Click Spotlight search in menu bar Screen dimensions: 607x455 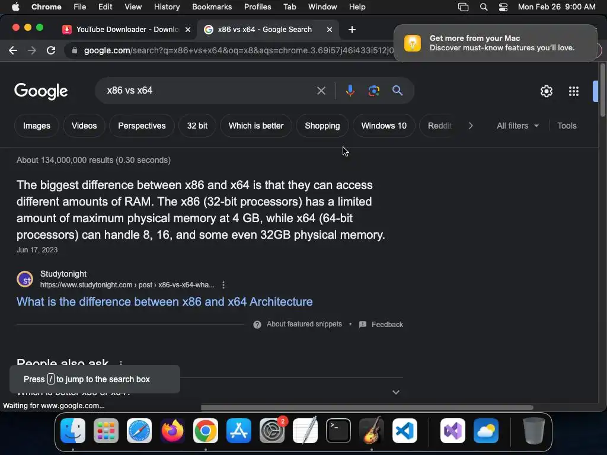click(x=484, y=7)
